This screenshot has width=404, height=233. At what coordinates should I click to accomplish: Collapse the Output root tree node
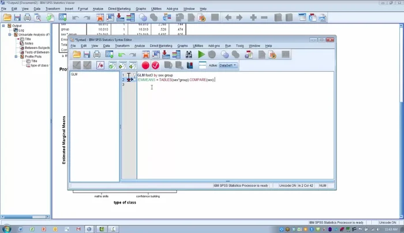(x=3, y=26)
